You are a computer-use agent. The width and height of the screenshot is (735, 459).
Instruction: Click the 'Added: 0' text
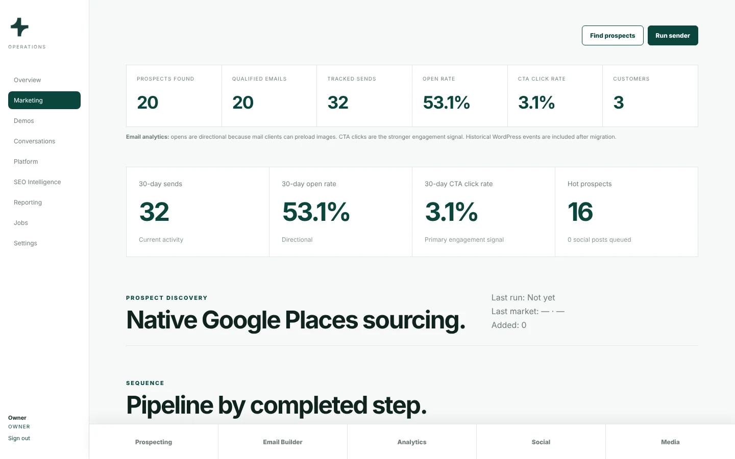coord(509,325)
